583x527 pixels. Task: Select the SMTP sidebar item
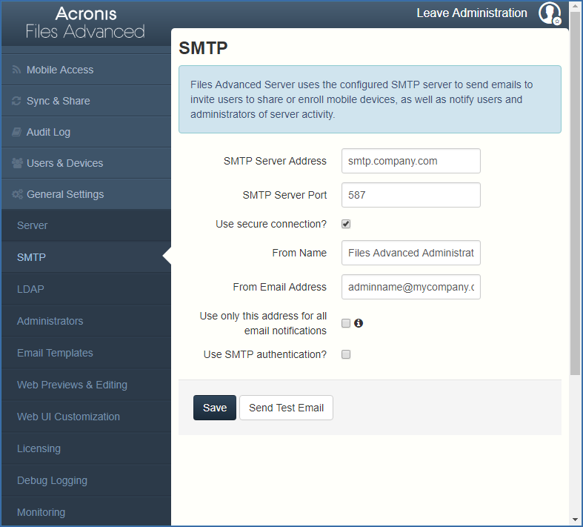[x=86, y=257]
